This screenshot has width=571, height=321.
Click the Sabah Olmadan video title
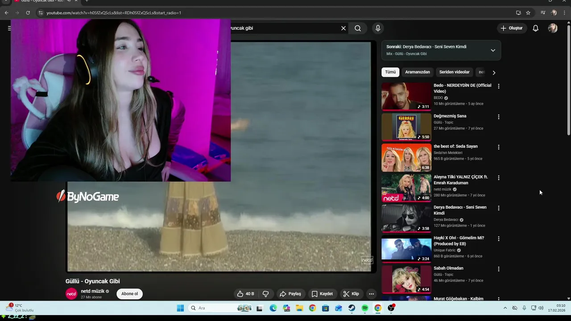(x=448, y=268)
